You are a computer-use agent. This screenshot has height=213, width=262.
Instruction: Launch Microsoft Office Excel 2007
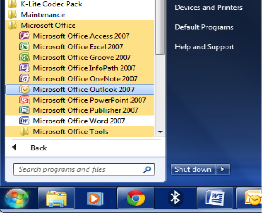(x=80, y=47)
